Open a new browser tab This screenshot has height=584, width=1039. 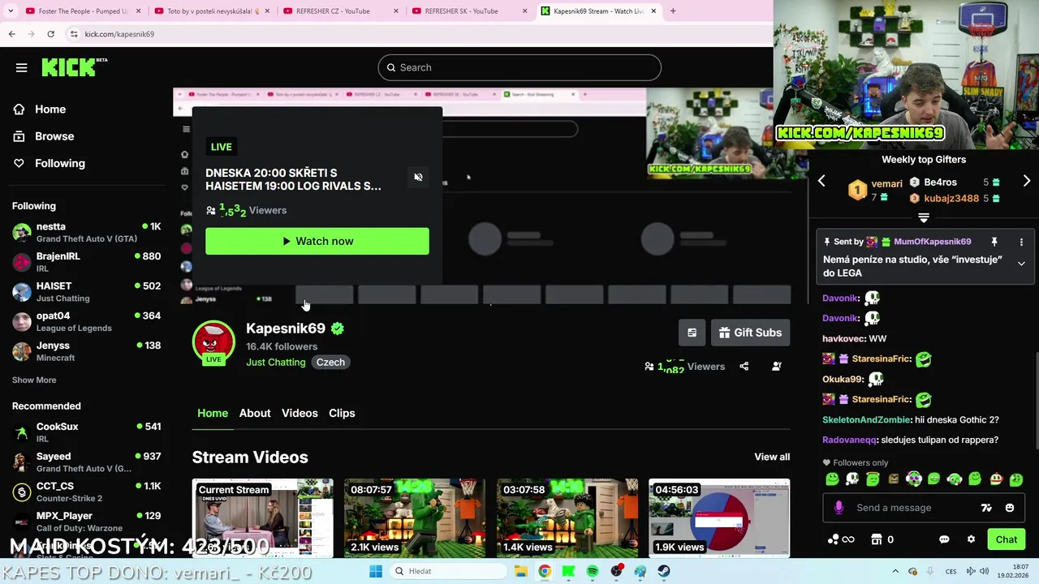pyautogui.click(x=673, y=11)
